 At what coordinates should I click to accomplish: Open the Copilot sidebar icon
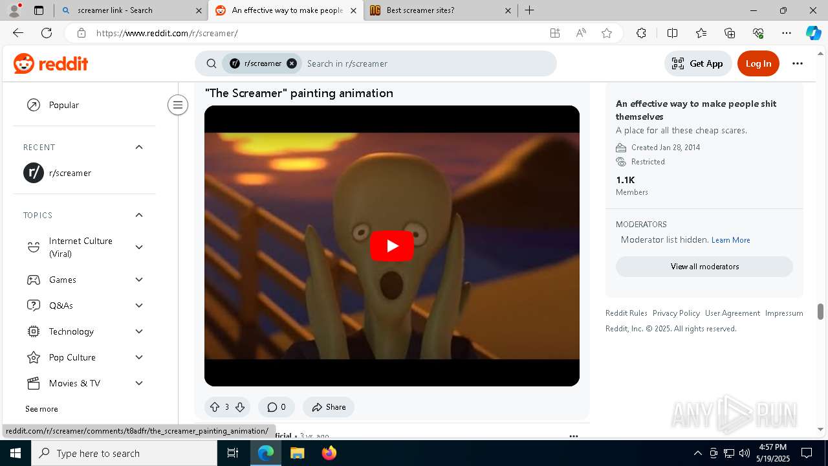point(813,33)
